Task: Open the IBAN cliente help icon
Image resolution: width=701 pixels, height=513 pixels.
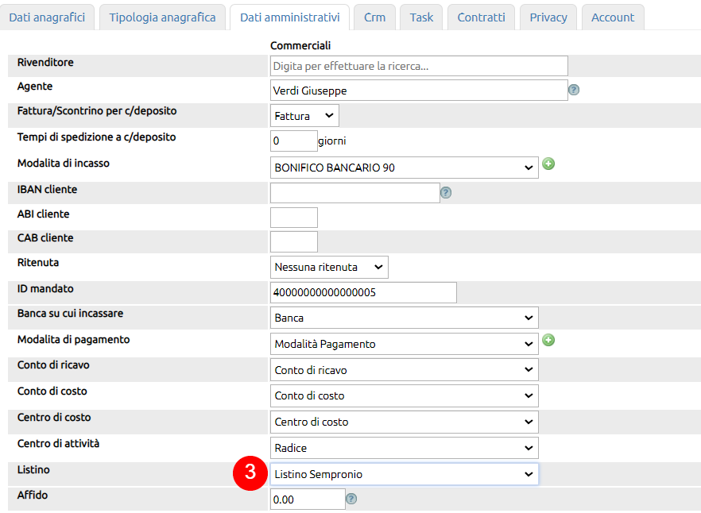Action: [446, 193]
